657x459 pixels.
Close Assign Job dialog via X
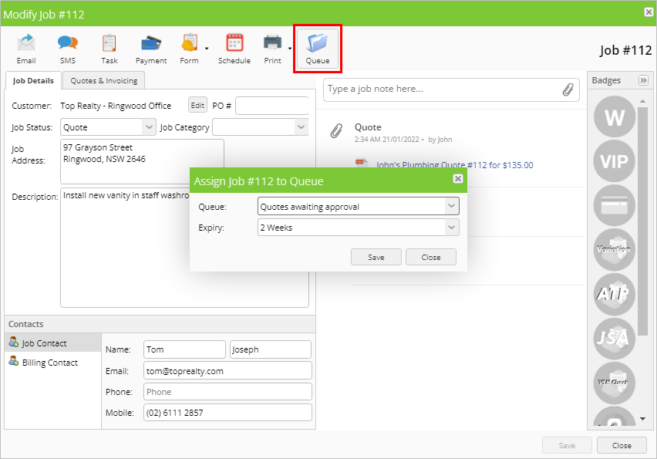458,179
